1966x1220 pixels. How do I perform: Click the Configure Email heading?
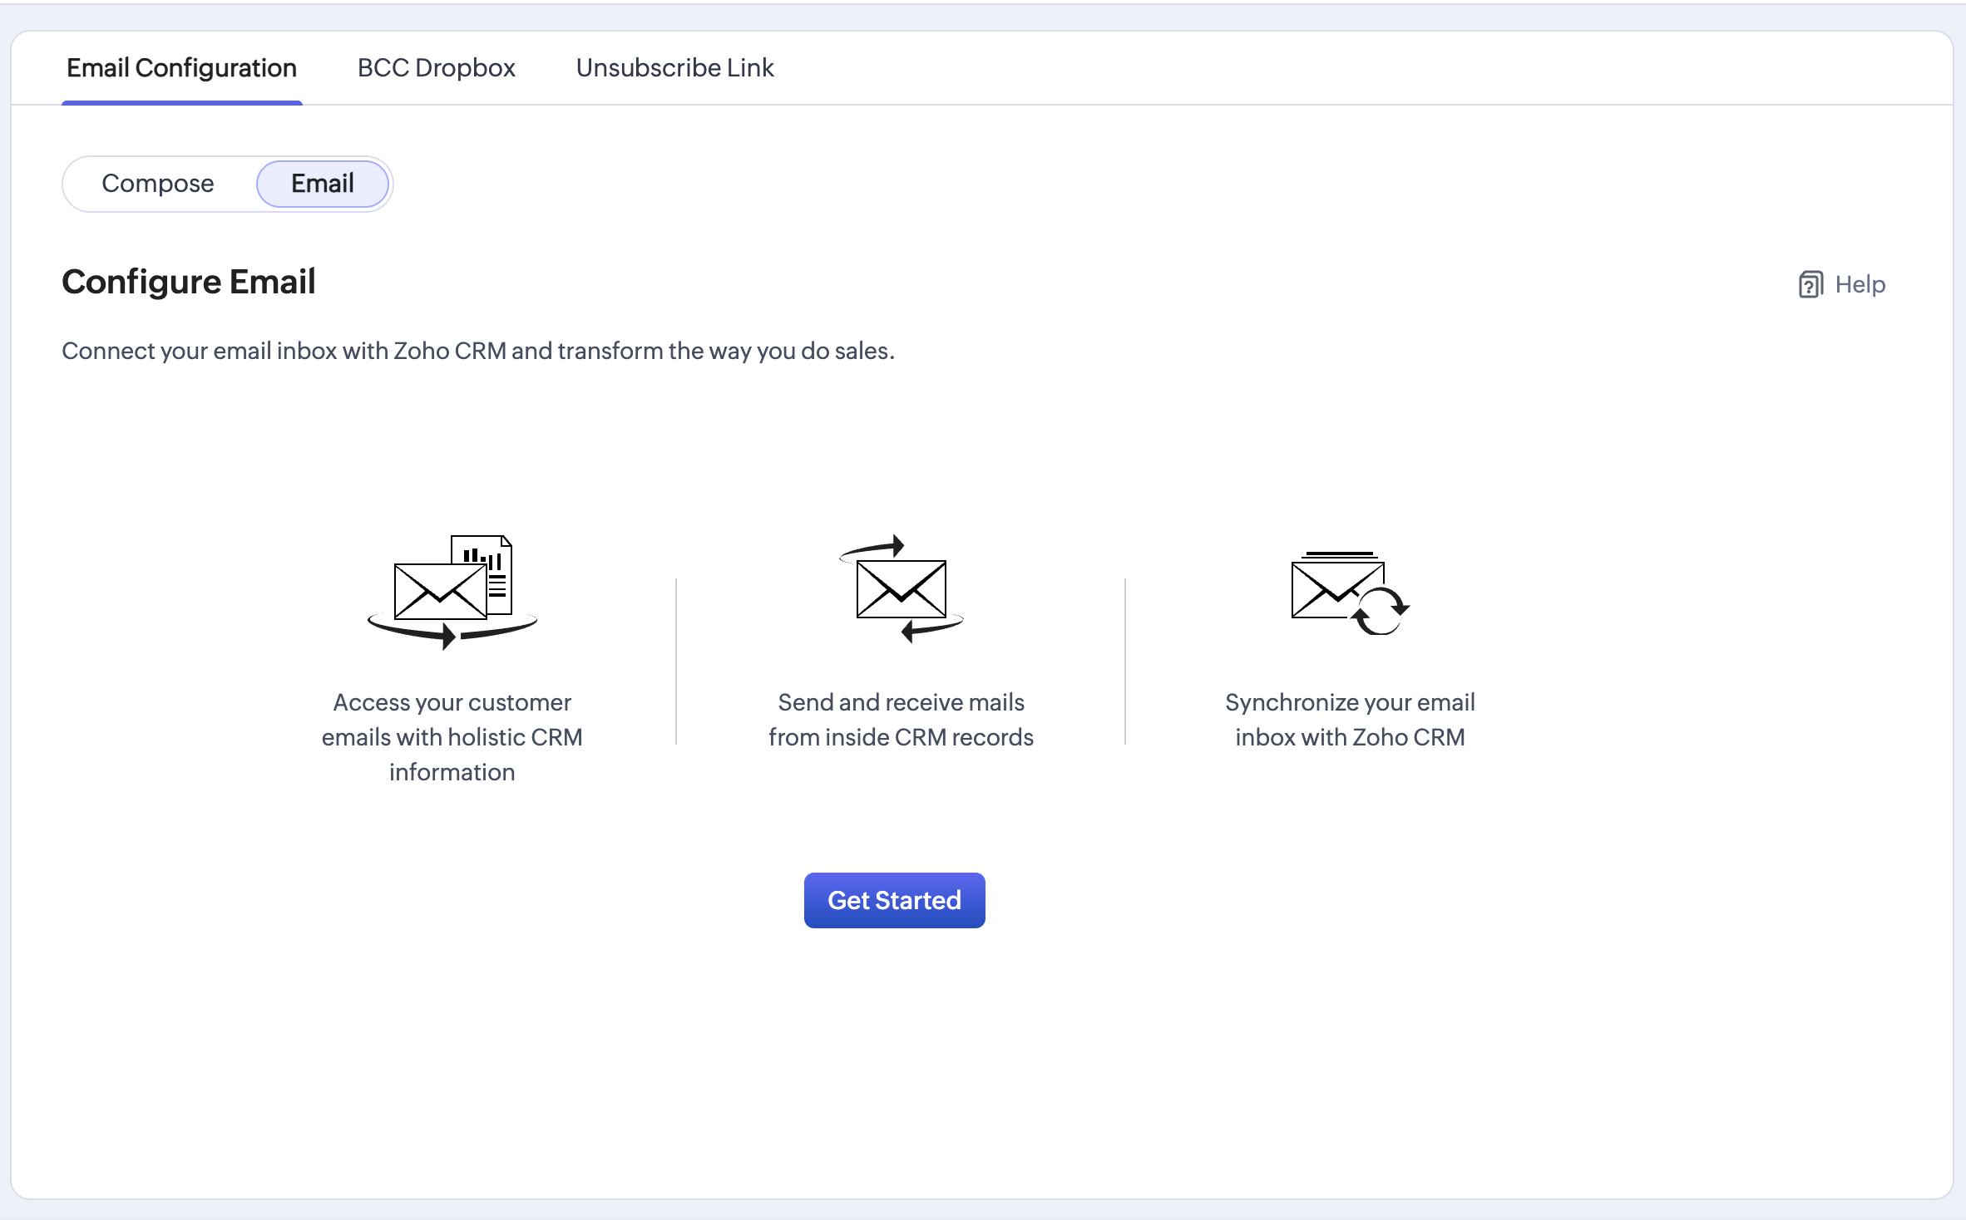[x=189, y=282]
